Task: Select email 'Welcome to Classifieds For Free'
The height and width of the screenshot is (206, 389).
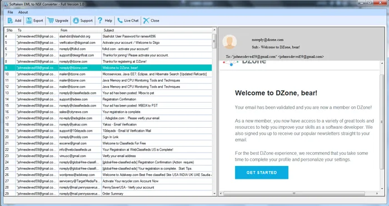Action: [x=108, y=143]
